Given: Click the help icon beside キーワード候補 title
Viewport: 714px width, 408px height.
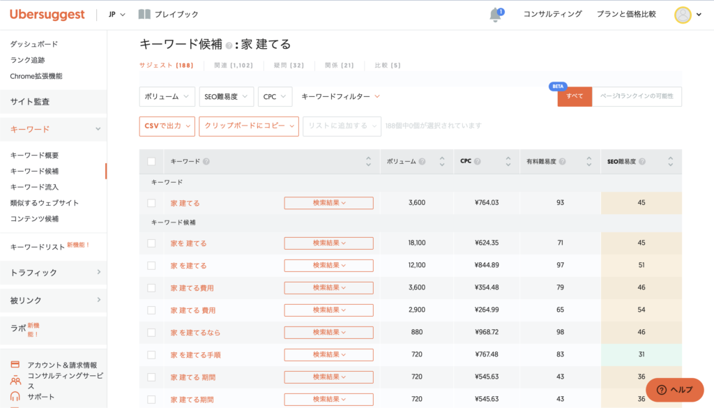Looking at the screenshot, I should click(229, 45).
